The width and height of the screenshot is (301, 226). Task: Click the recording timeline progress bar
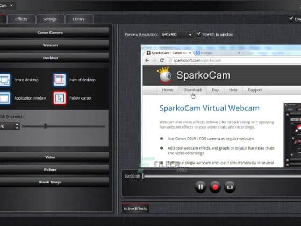click(223, 176)
